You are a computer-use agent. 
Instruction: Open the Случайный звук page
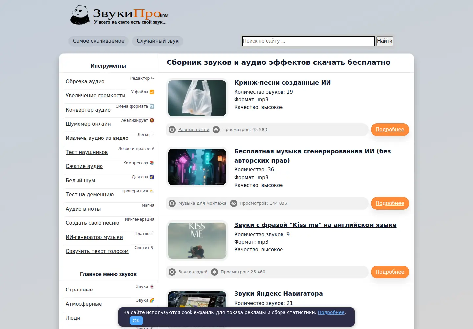coord(158,41)
